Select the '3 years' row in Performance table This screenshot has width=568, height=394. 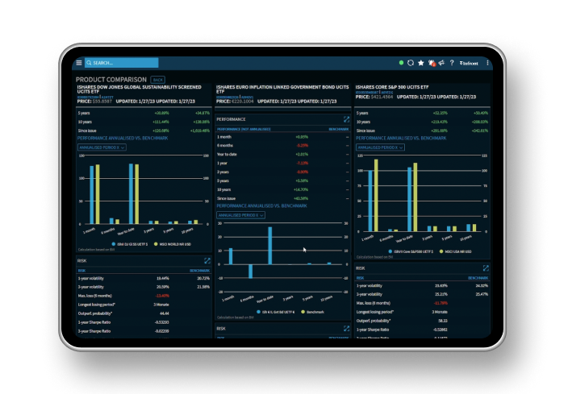click(282, 172)
